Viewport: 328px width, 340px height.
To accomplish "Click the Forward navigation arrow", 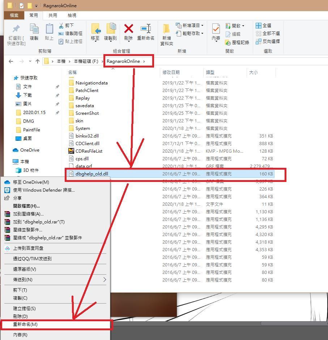I will tap(21, 61).
